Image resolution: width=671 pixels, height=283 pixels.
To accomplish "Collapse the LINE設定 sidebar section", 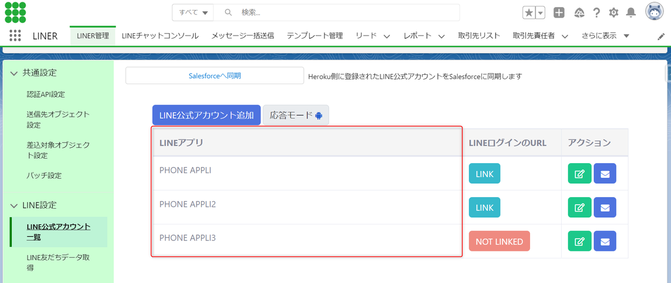I will coord(15,205).
